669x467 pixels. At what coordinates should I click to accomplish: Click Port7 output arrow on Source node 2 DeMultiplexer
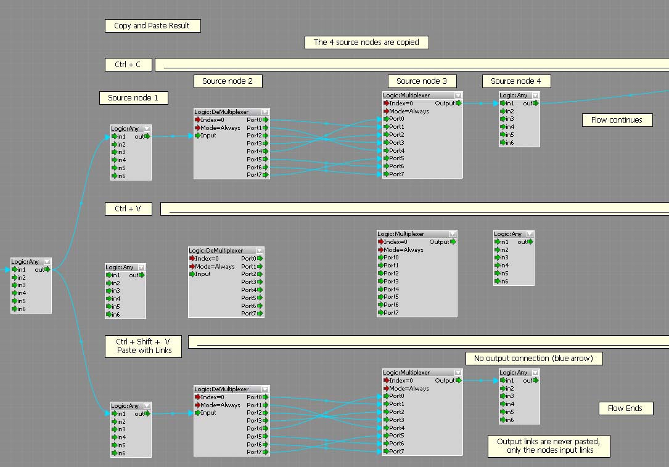pos(265,175)
